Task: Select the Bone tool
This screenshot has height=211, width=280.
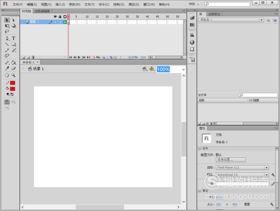Action: click(7, 63)
